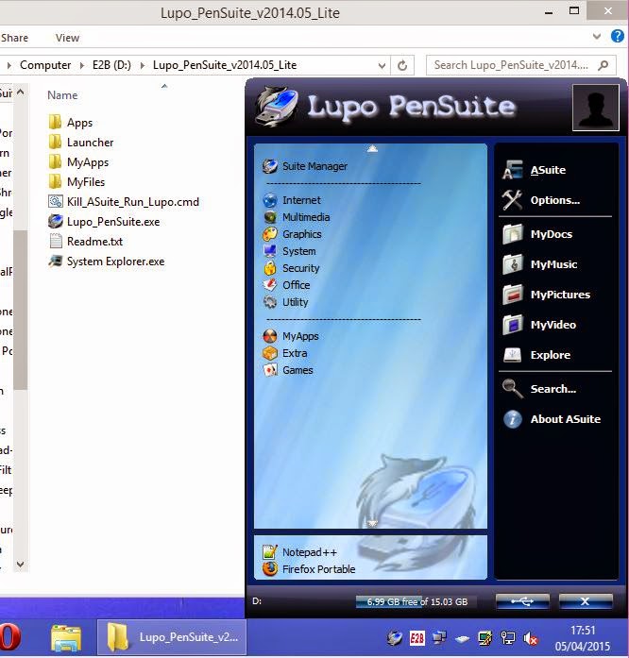Switch to Lupo_PenSuite taskbar window
Screen dimensions: 629x658
[172, 637]
